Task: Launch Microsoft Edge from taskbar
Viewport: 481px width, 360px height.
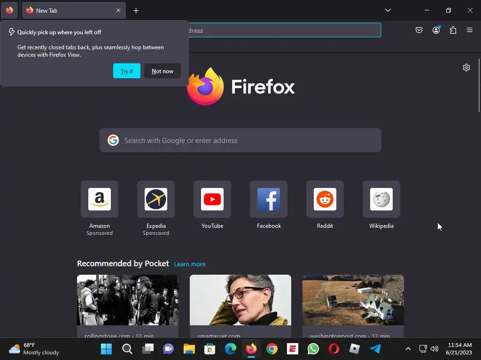Action: 230,349
